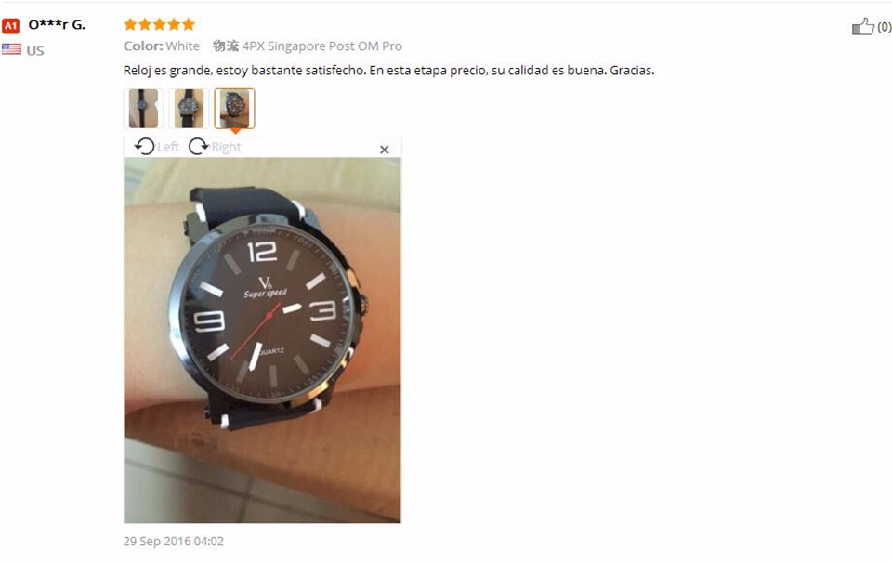
Task: Click the review date 29 Sep 2016
Action: pos(174,542)
